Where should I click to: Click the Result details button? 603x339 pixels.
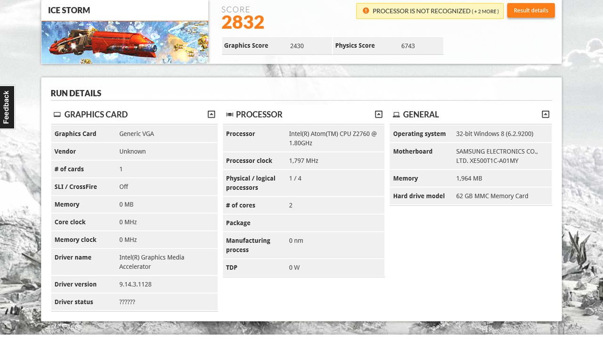(531, 10)
